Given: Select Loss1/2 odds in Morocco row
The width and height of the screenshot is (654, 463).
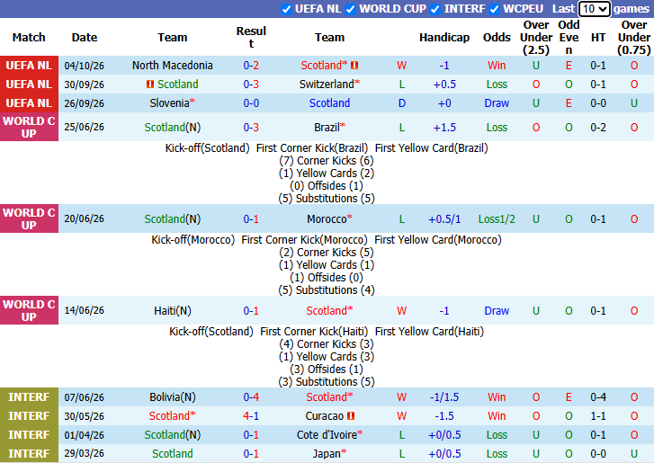Looking at the screenshot, I should coord(497,218).
